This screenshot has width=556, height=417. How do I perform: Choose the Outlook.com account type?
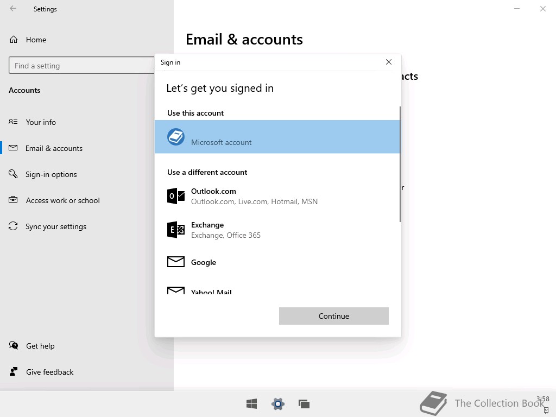[277, 196]
